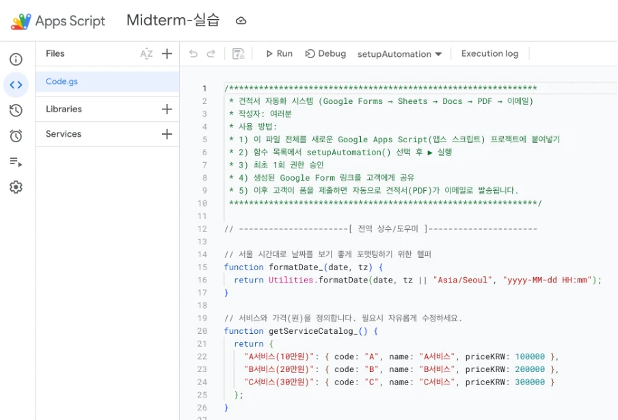Save project with the disk icon
This screenshot has width=618, height=420.
click(239, 54)
